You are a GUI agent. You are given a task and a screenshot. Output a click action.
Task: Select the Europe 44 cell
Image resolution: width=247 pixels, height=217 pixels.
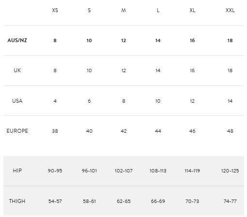(158, 131)
